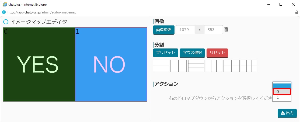Viewport: 300px width, 122px height.
Task: Choose option 0 in the action dropdown
Action: (x=282, y=92)
